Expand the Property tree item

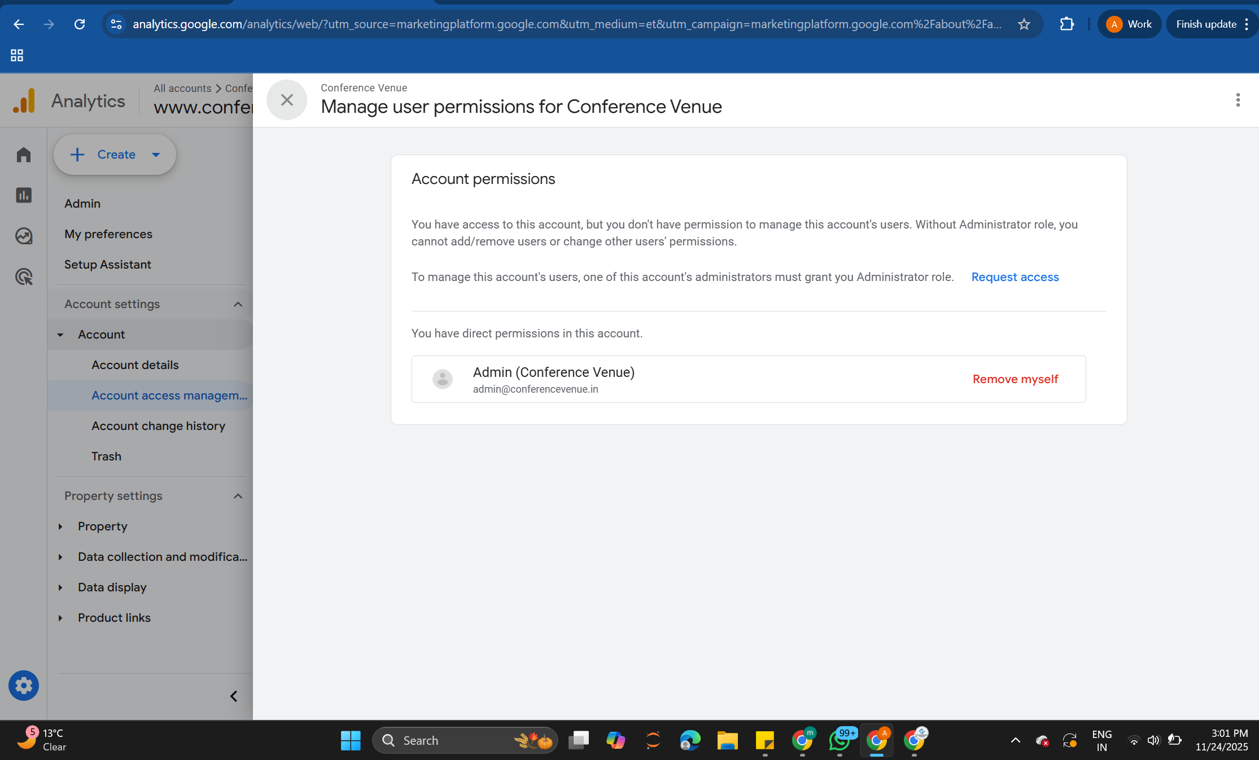click(x=60, y=526)
